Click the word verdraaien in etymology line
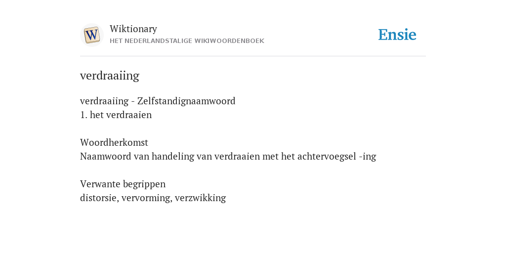The height and width of the screenshot is (253, 506). point(237,157)
